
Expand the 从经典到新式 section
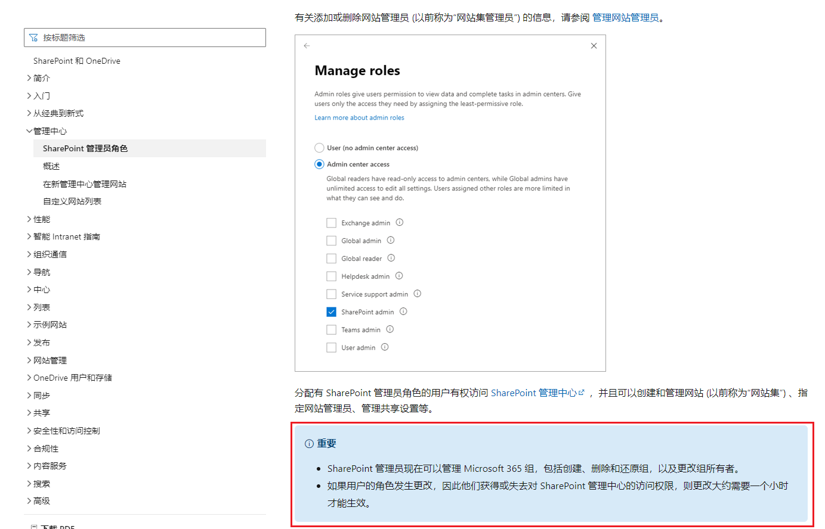(x=55, y=113)
